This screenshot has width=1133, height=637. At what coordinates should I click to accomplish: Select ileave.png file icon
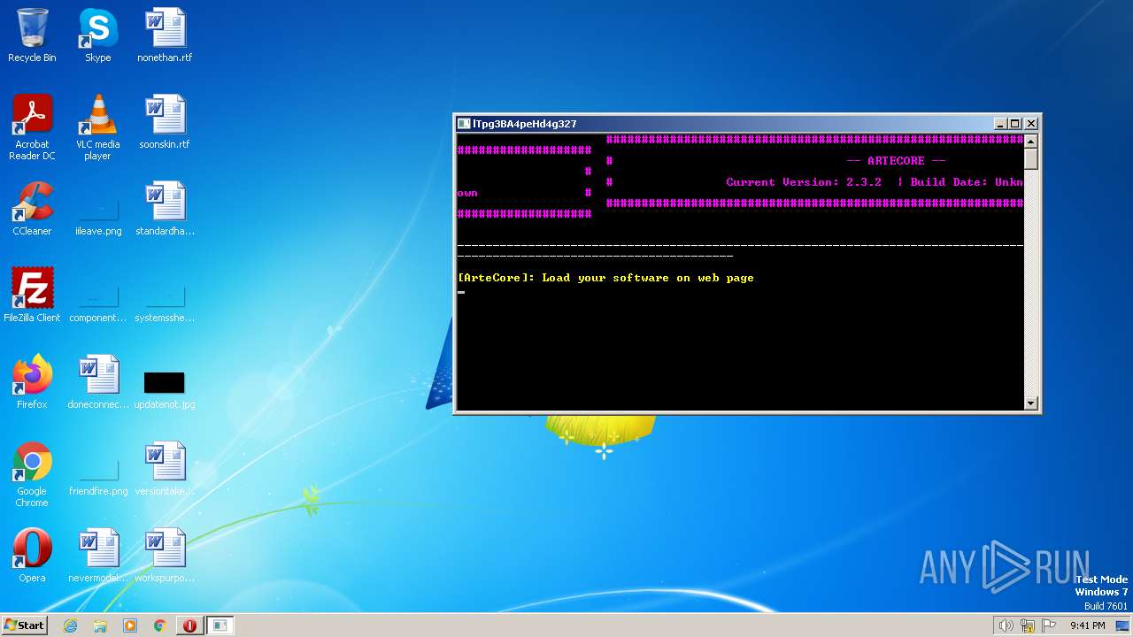click(98, 216)
